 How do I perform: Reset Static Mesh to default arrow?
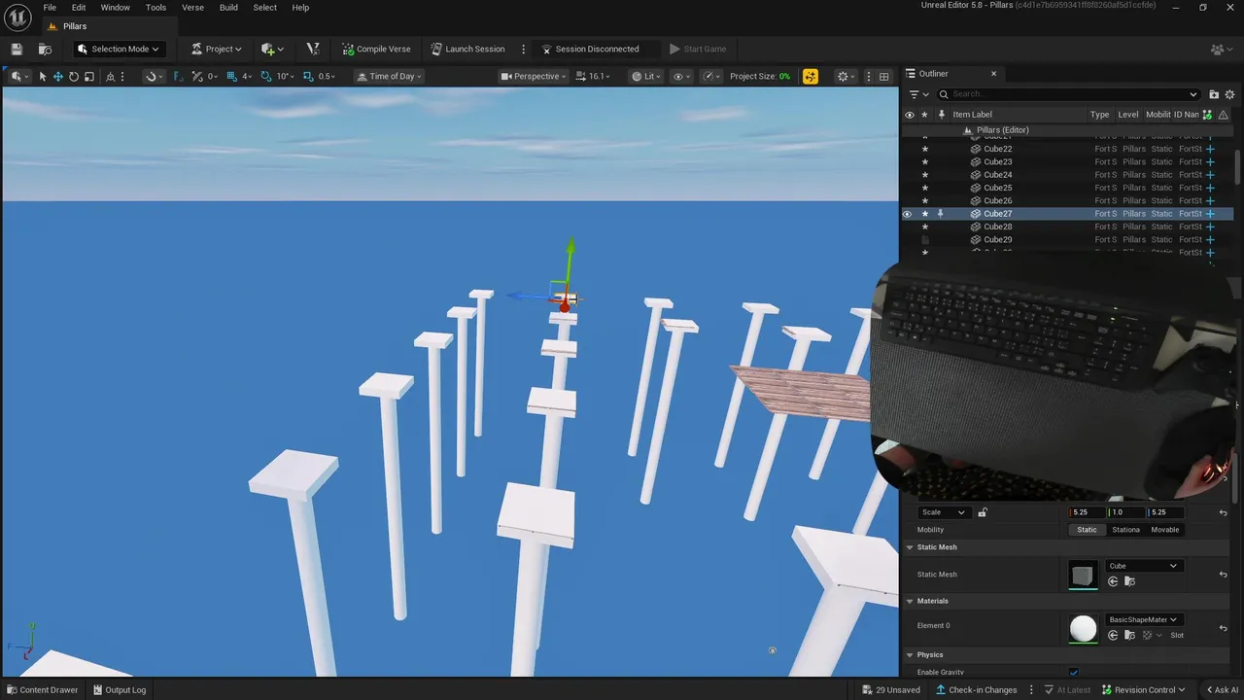click(1223, 575)
